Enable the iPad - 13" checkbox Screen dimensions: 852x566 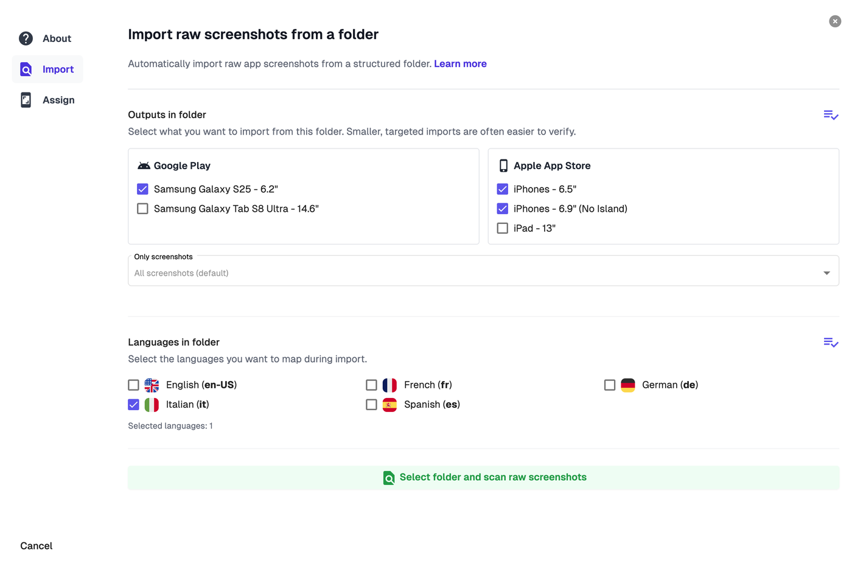coord(503,228)
